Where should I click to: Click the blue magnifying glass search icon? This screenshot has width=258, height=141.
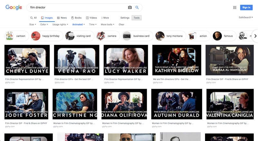pos(137,7)
